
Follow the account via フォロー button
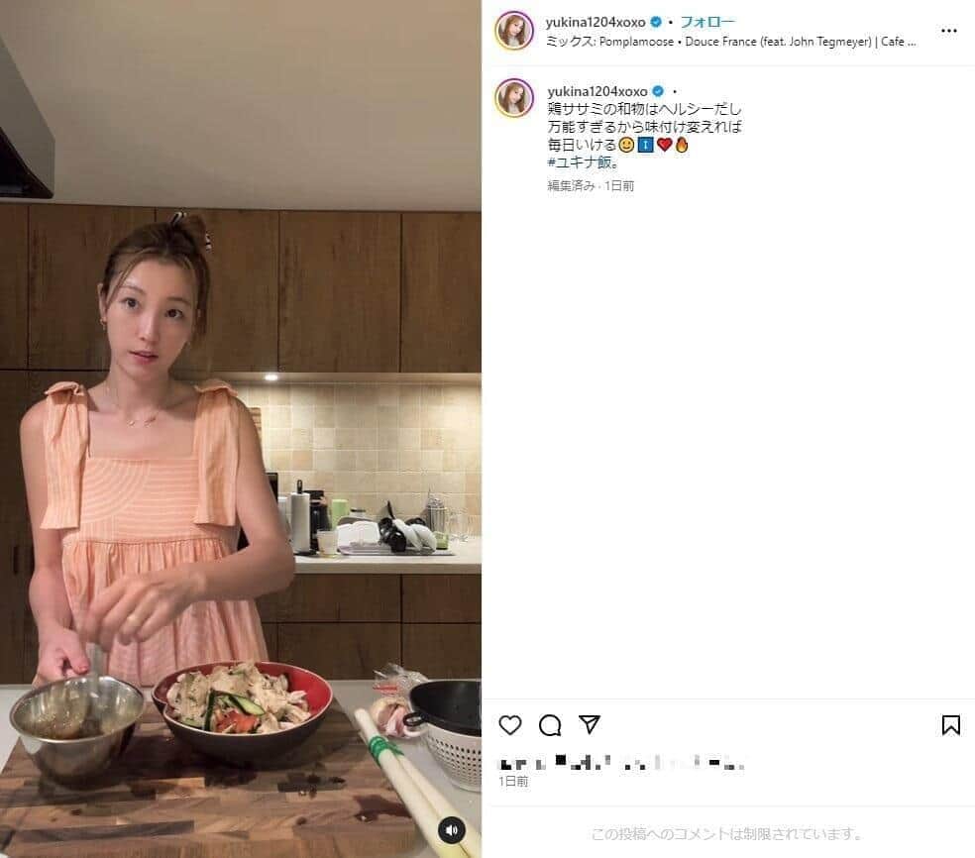click(x=707, y=22)
